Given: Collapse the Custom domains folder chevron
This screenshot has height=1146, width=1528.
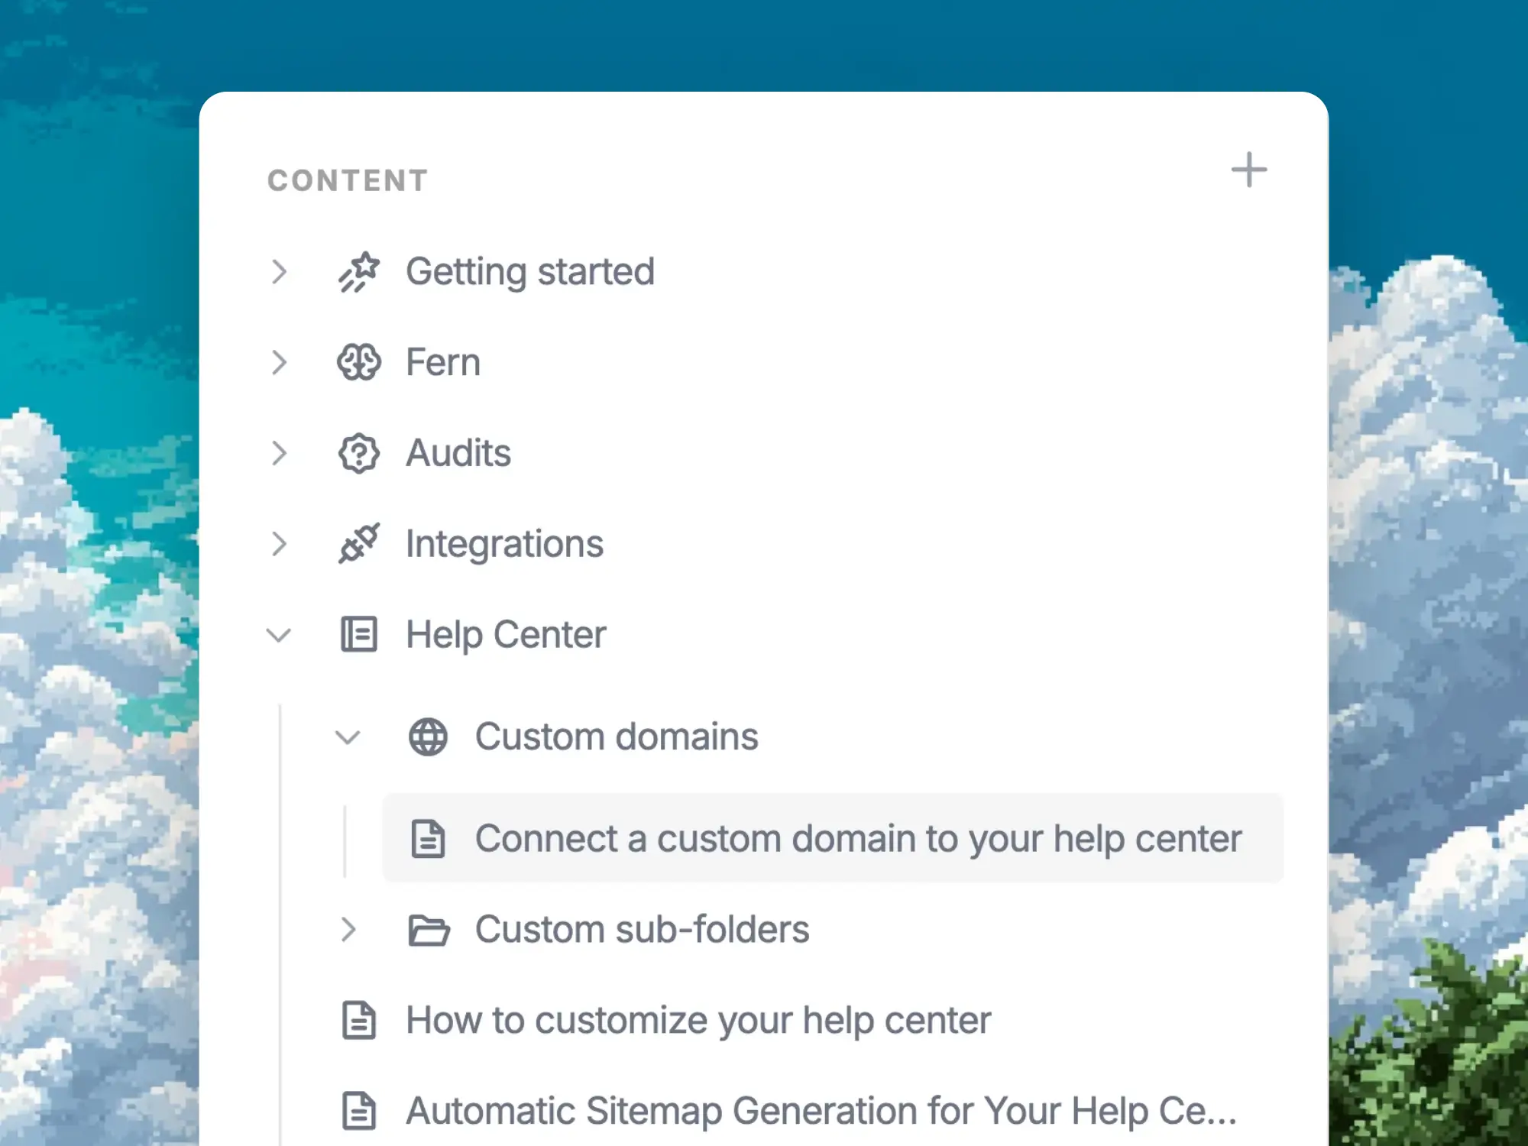Looking at the screenshot, I should pyautogui.click(x=348, y=737).
